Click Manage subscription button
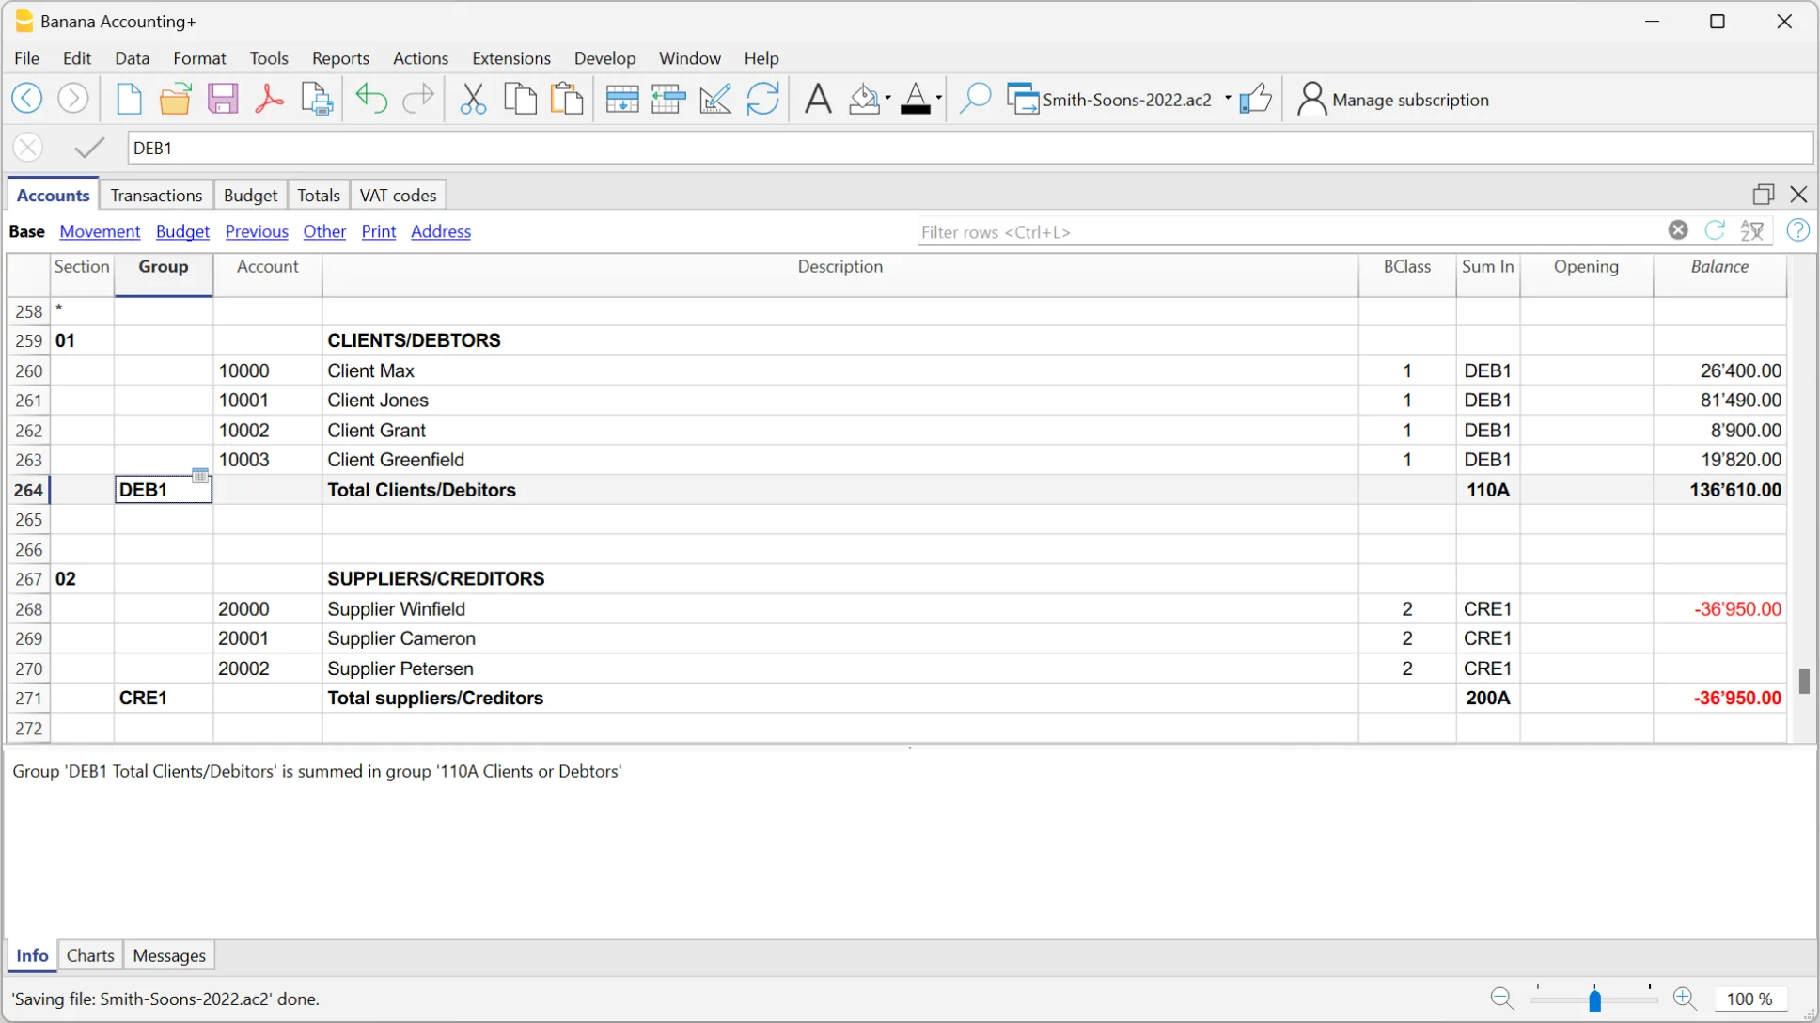The height and width of the screenshot is (1023, 1820). pyautogui.click(x=1393, y=100)
